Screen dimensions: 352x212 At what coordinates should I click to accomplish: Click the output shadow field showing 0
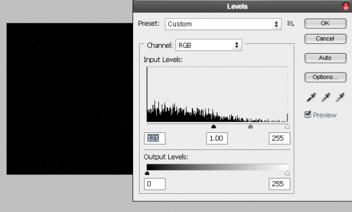pos(155,184)
